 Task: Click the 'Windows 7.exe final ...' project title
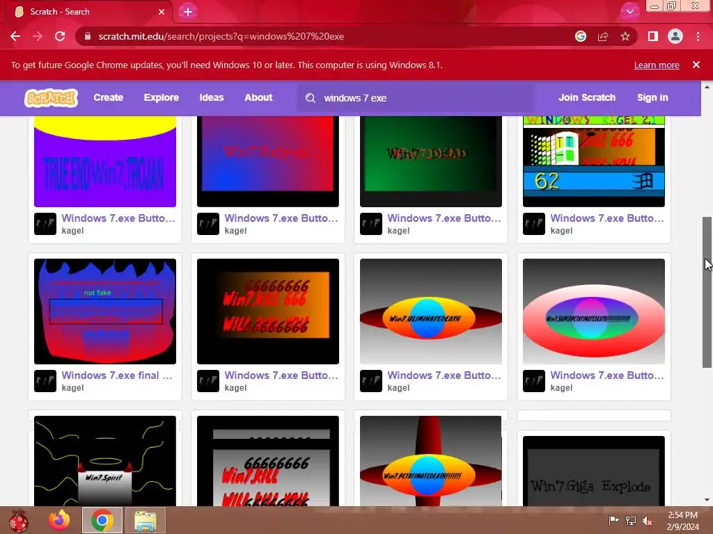point(117,375)
